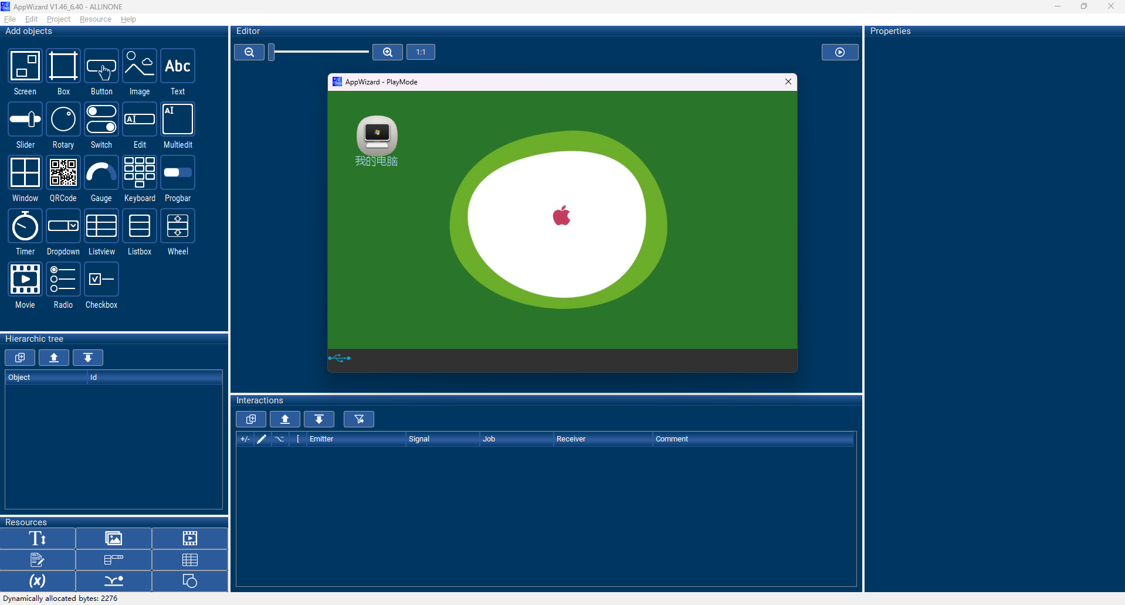Screen dimensions: 1125x605
Task: Click the +/- column header in Interactions
Action: [245, 439]
